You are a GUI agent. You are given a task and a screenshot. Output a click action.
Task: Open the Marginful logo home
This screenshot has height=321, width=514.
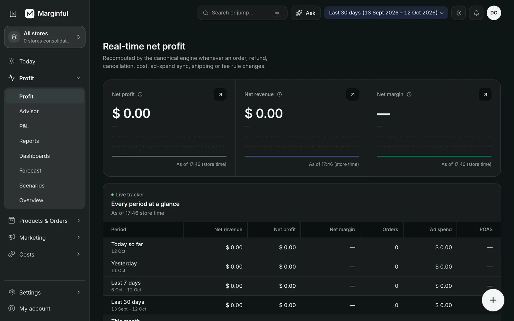(x=47, y=13)
